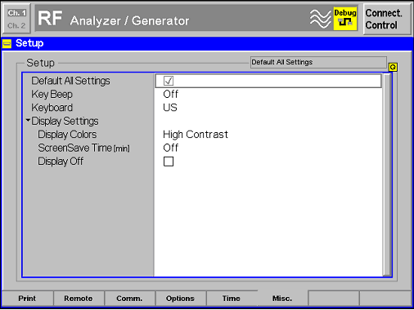Viewport: 414px width, 310px height.
Task: Select the Misc. tab
Action: [282, 299]
